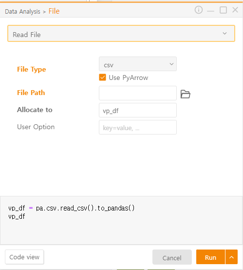Minimize the File popup window
Image resolution: width=243 pixels, height=270 pixels.
point(211,11)
